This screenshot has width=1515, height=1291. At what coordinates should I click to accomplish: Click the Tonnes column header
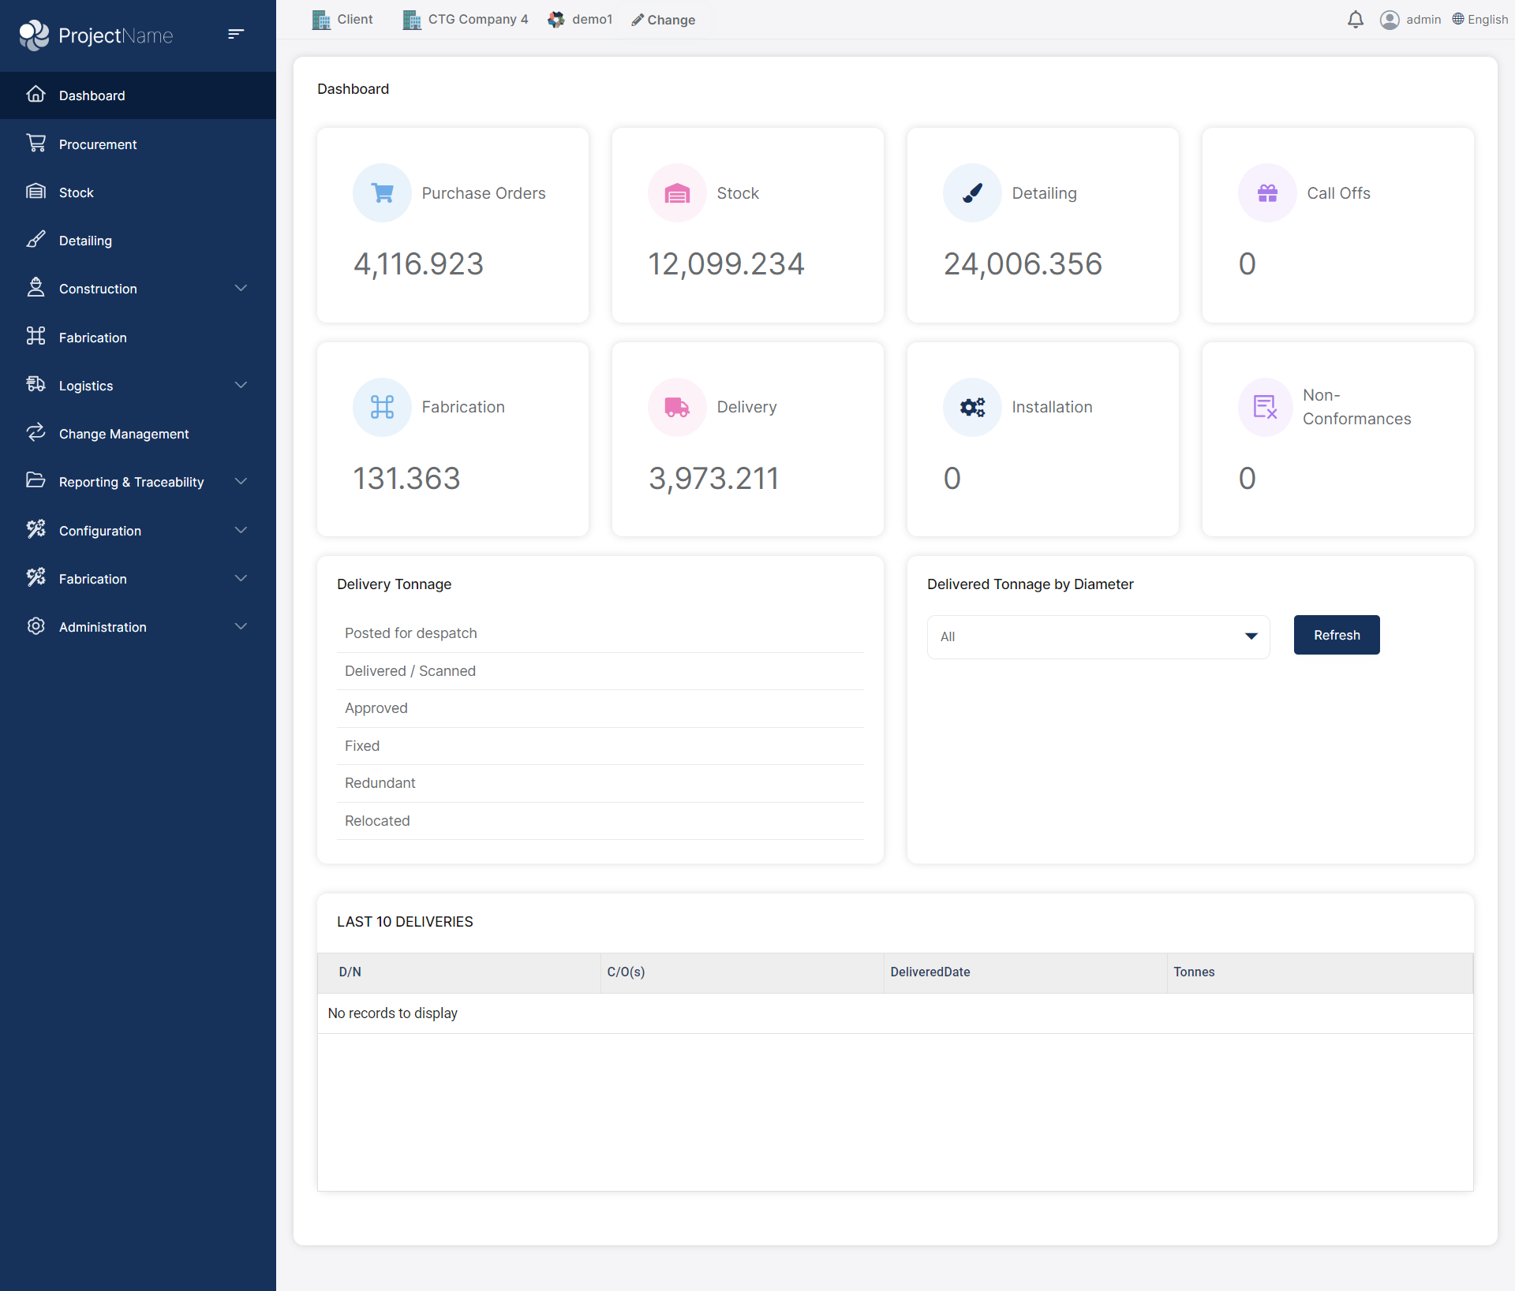pyautogui.click(x=1194, y=972)
